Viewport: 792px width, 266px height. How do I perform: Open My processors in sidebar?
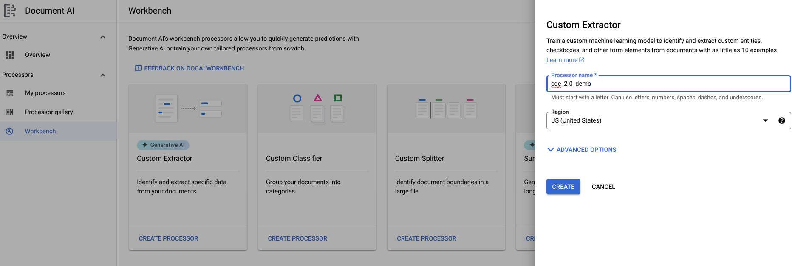click(x=45, y=93)
